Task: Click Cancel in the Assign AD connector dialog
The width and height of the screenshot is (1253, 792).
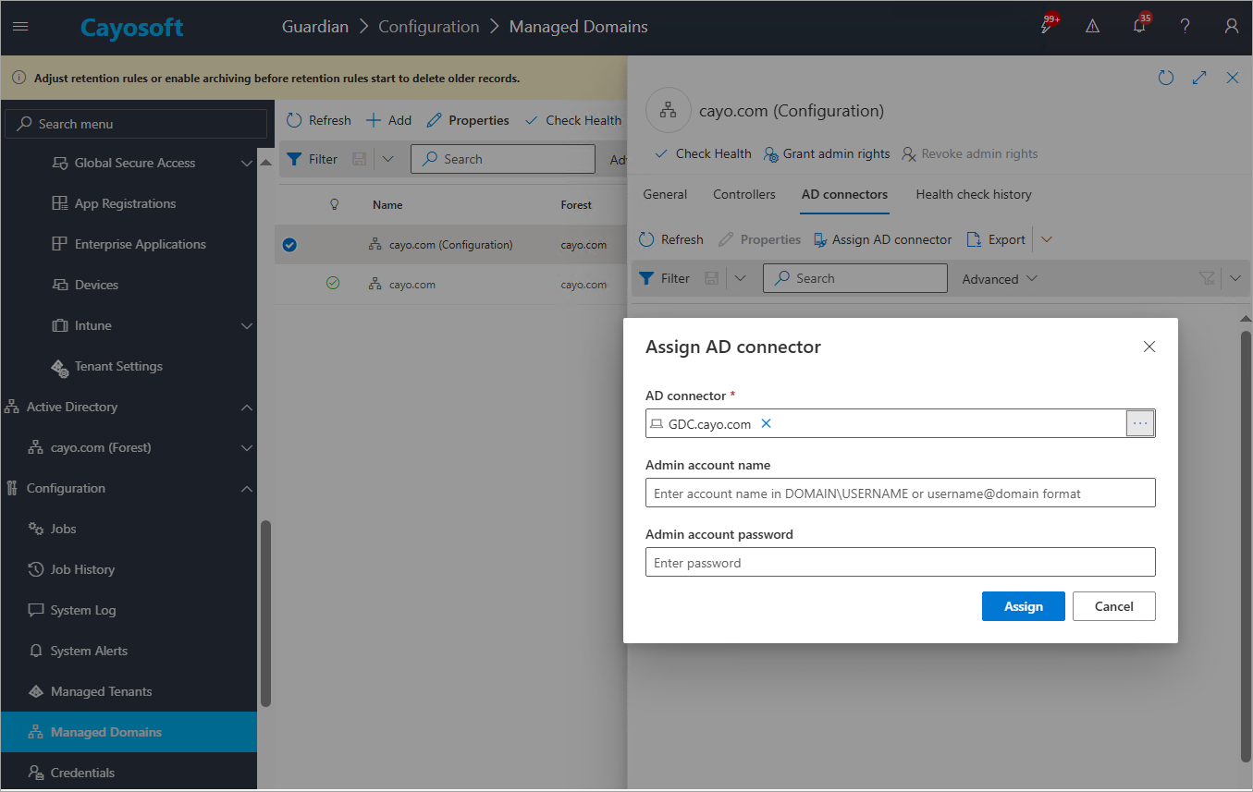Action: click(x=1114, y=606)
